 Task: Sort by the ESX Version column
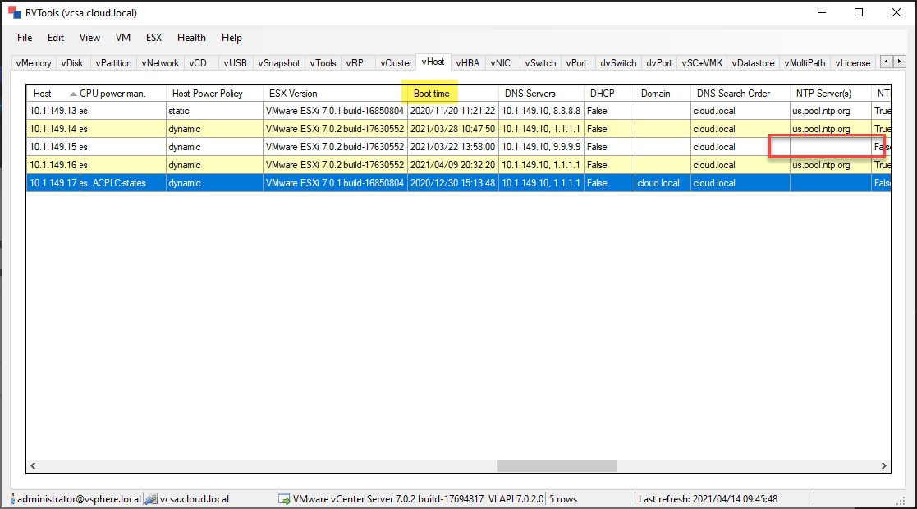click(335, 94)
